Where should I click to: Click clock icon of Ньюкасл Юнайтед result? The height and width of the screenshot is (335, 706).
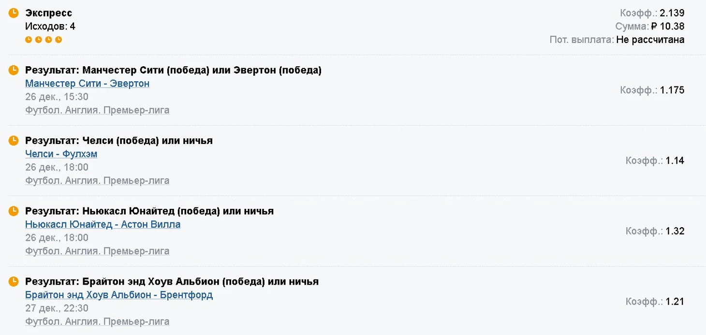pos(14,211)
